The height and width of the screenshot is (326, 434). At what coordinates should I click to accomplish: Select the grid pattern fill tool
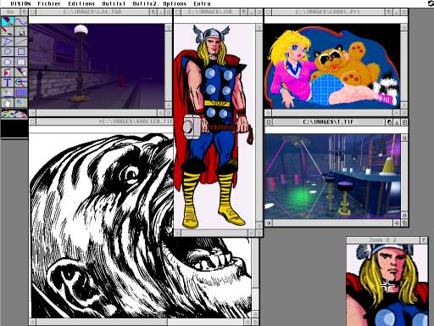pyautogui.click(x=21, y=93)
